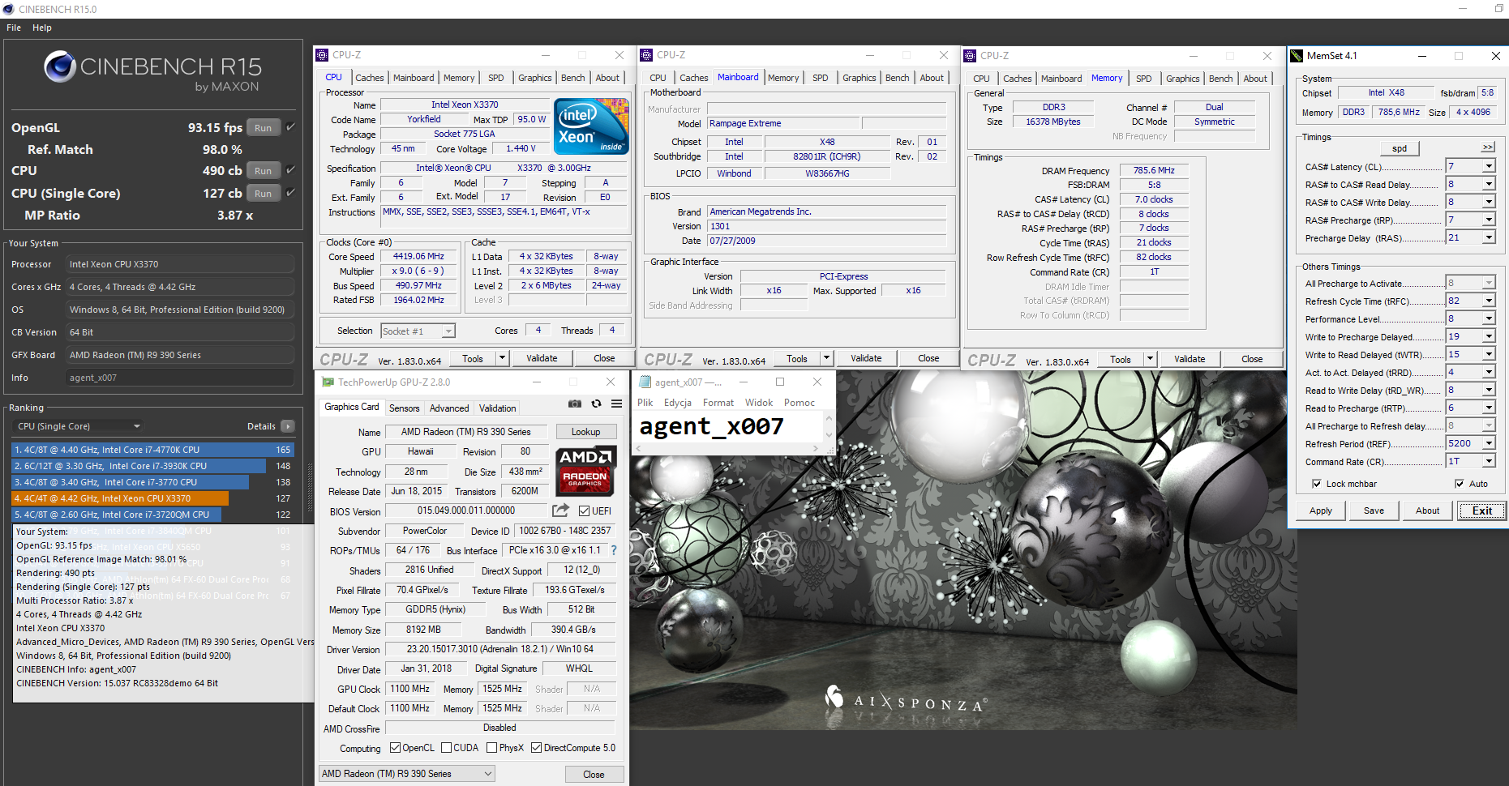Viewport: 1509px width, 786px height.
Task: Click Validate in CPU-Z Mainboard window
Action: pos(866,358)
